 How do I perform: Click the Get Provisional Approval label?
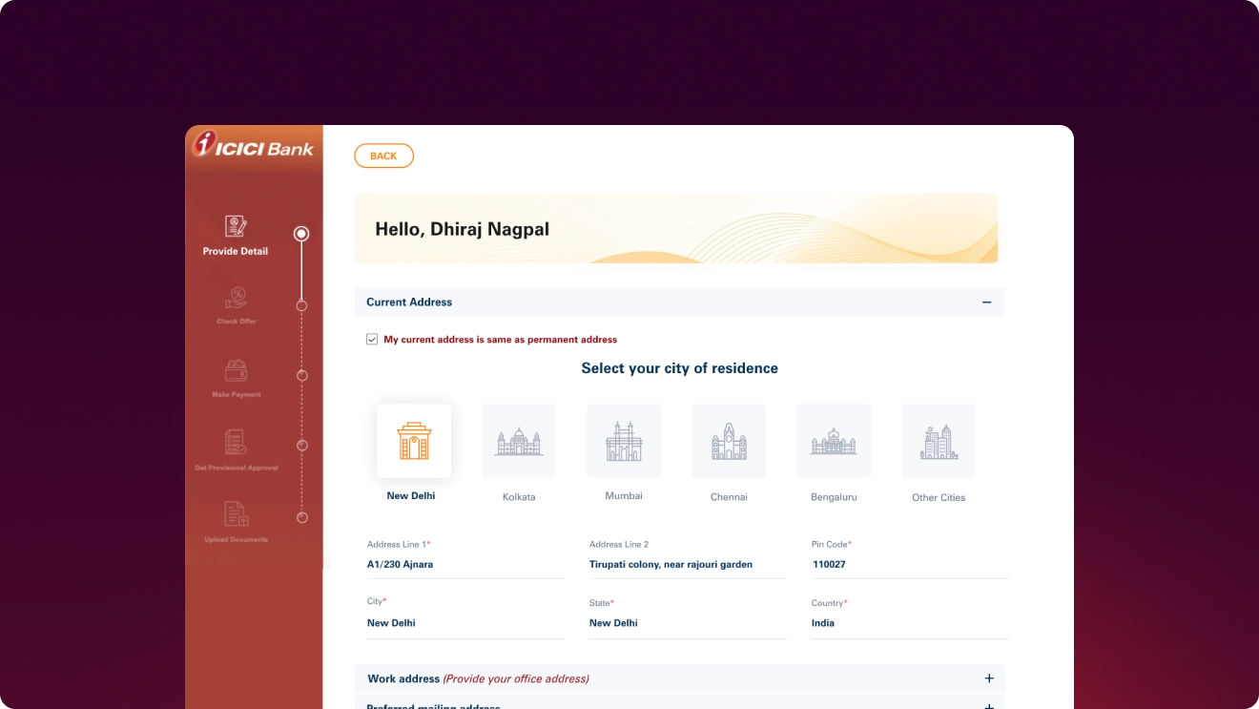[x=236, y=468]
